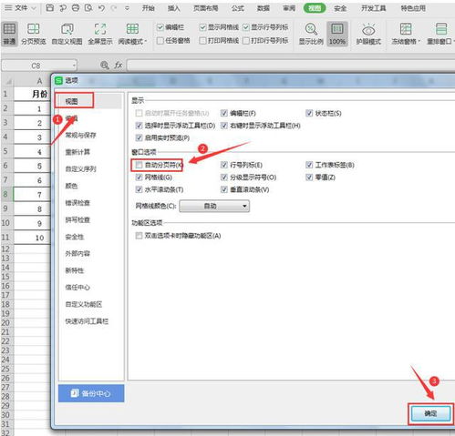This screenshot has width=455, height=436.
Task: Toggle 打印网格线 checkbox in ribbon
Action: [202, 41]
